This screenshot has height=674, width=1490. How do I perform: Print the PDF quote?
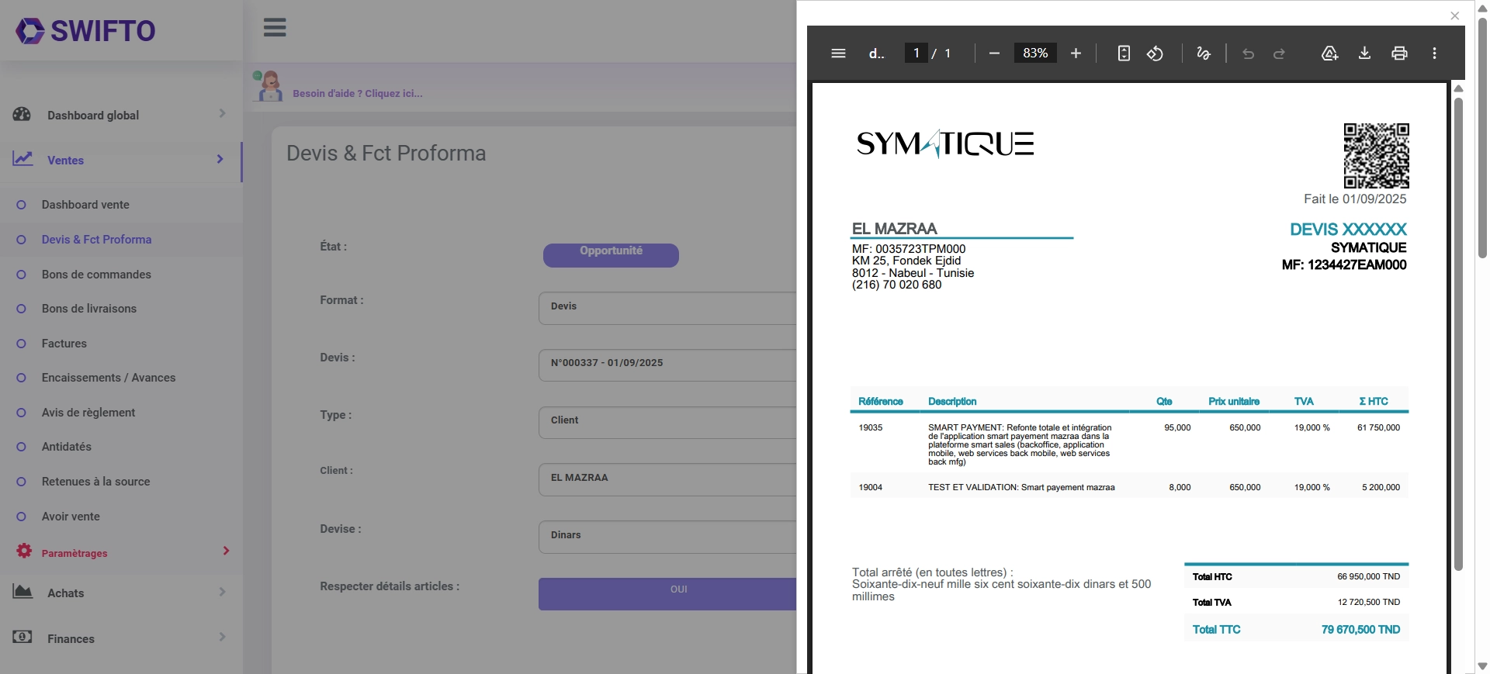pyautogui.click(x=1399, y=54)
